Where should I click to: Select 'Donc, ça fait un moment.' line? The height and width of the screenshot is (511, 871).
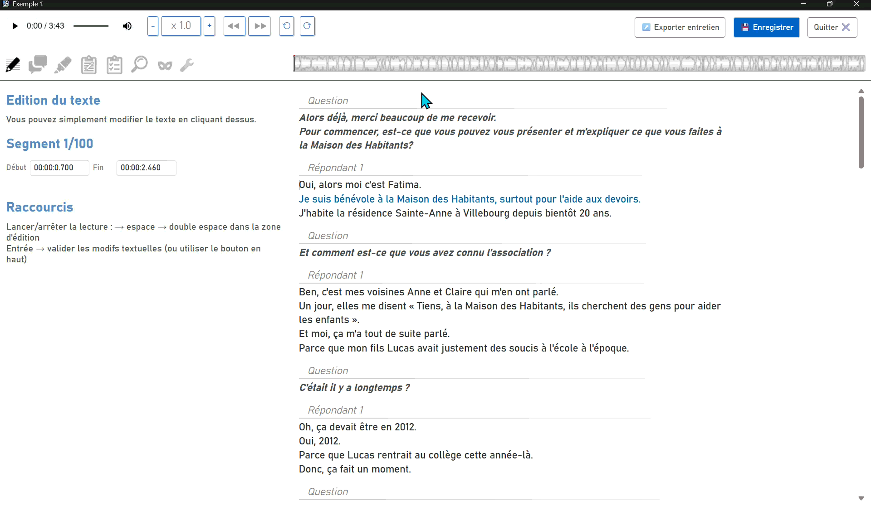coord(355,469)
